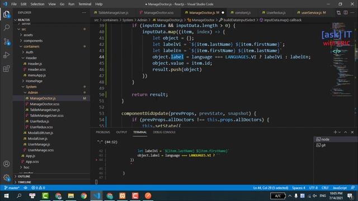Open the Terminal menu
This screenshot has width=358, height=201.
(84, 4)
